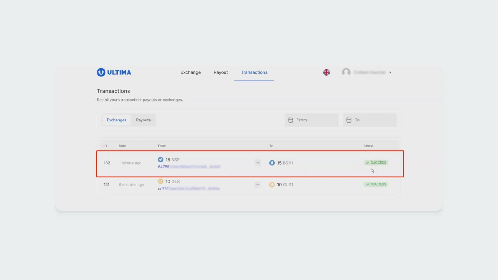Open the Exchange menu item
498x280 pixels.
pos(191,72)
